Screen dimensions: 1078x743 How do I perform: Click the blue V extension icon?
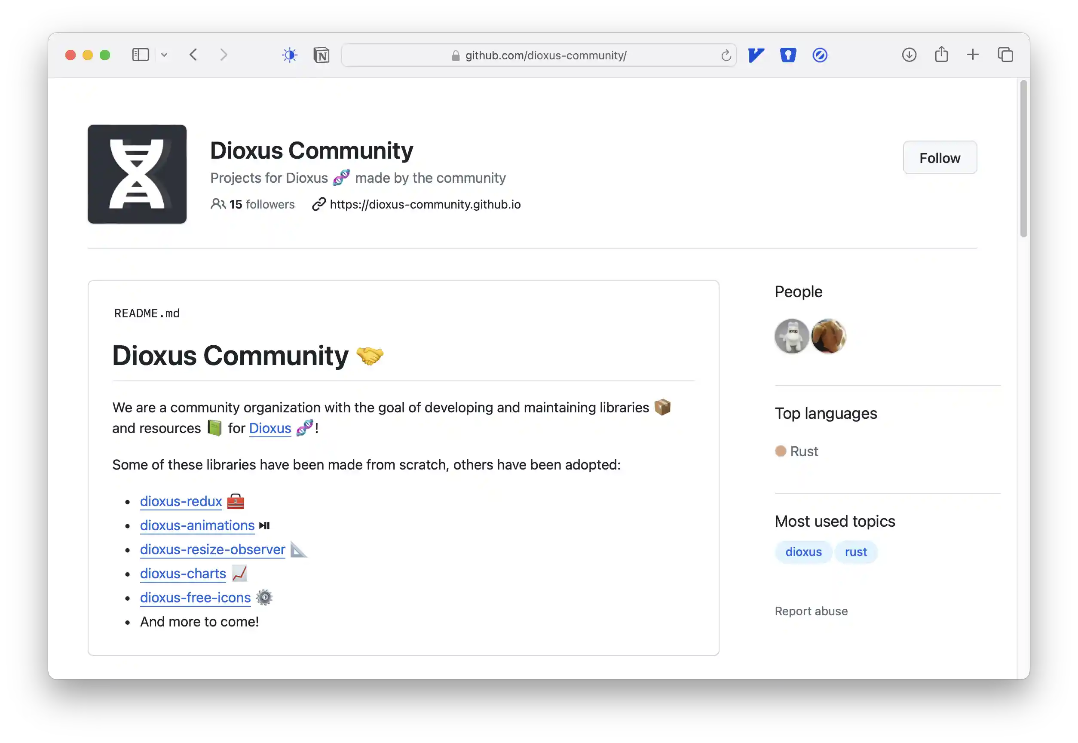(756, 55)
